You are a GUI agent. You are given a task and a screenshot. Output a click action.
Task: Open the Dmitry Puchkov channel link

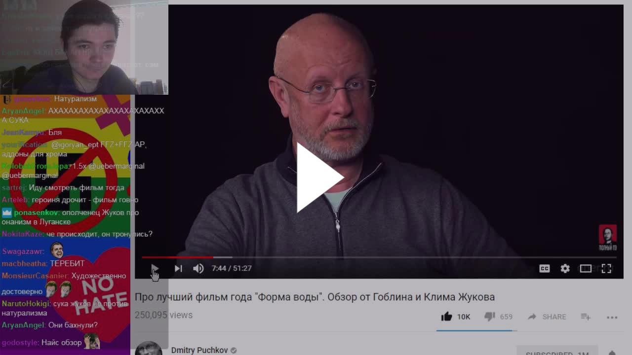[199, 350]
